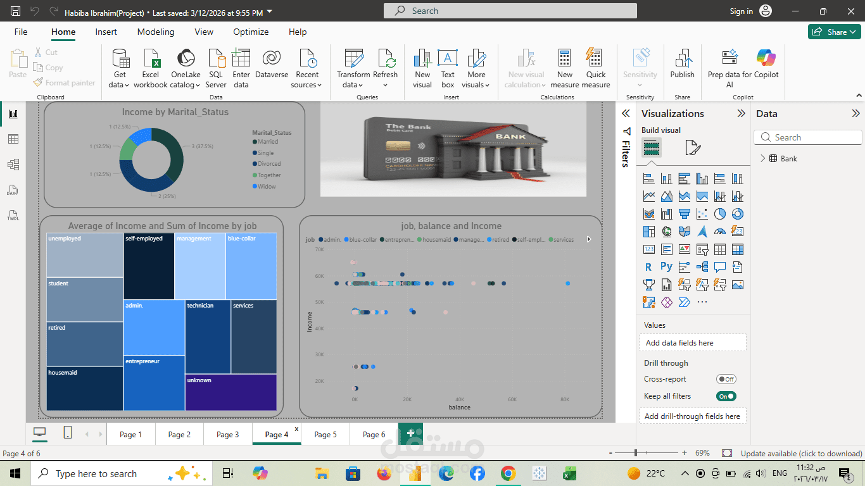Collapse the Visualizations pane
The image size is (865, 486).
click(x=741, y=114)
